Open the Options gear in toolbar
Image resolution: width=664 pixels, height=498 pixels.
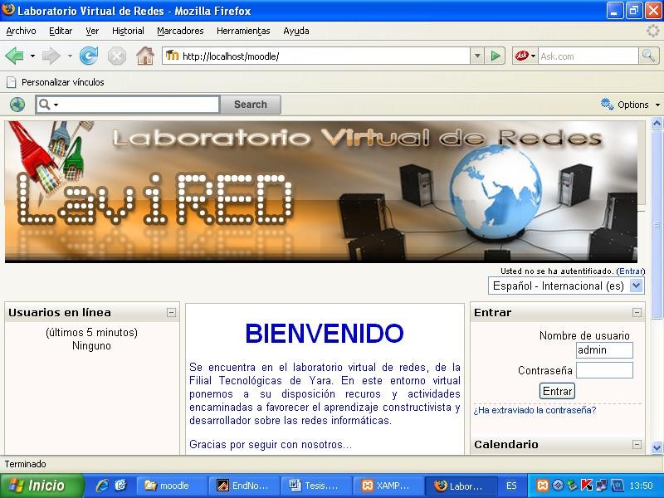[x=630, y=105]
